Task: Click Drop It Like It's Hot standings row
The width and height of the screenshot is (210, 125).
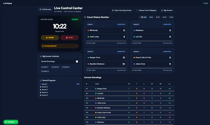Action: pos(129,113)
